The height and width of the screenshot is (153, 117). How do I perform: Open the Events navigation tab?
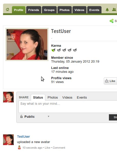point(94,10)
